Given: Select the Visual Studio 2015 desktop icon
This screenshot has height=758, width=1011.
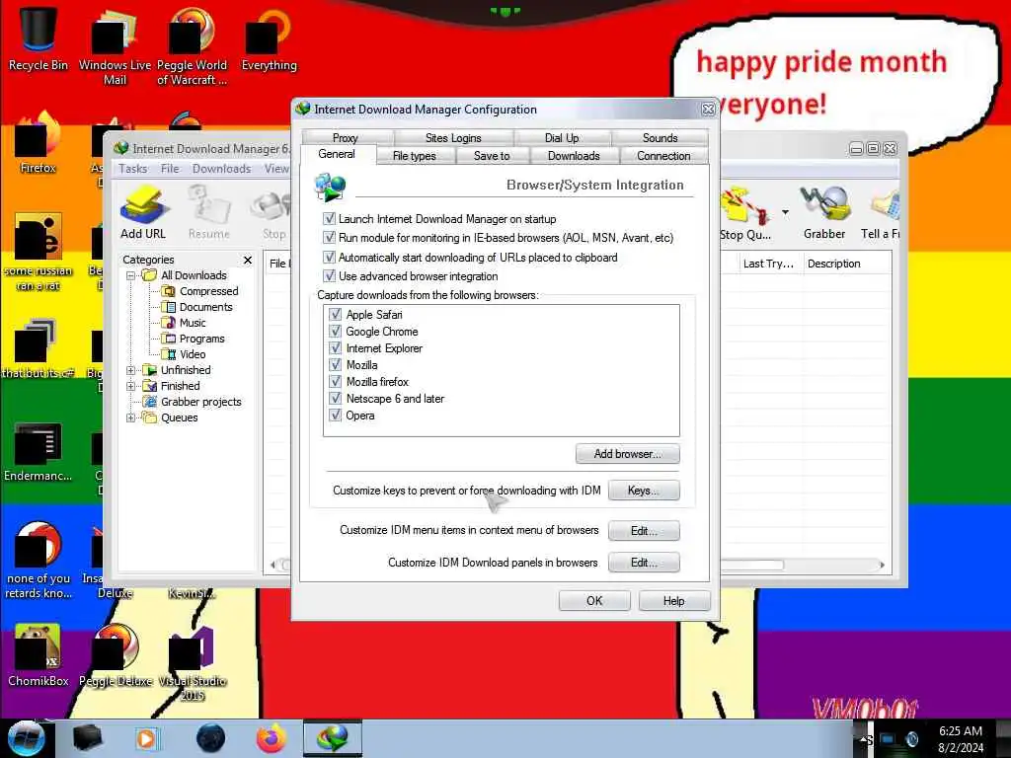Looking at the screenshot, I should coord(193,662).
